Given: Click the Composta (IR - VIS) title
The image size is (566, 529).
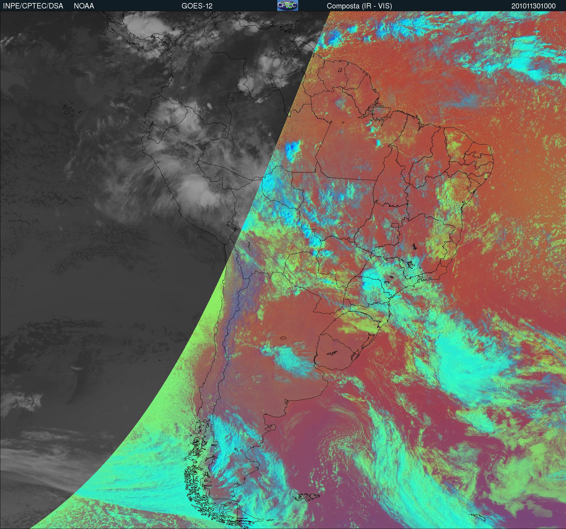Looking at the screenshot, I should pos(359,6).
